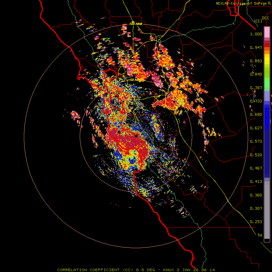Viewport: 272px width, 272px height.
Task: Select the 0.467 scale value
Action: [256, 168]
